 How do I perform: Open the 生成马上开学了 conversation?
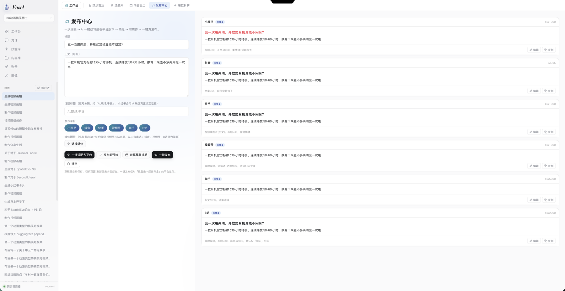pyautogui.click(x=28, y=202)
